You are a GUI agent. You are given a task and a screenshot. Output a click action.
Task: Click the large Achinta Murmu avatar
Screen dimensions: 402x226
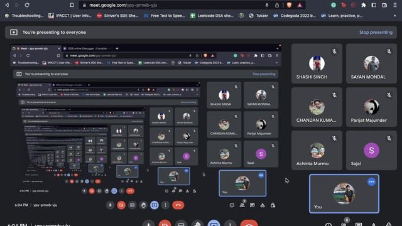click(x=317, y=150)
